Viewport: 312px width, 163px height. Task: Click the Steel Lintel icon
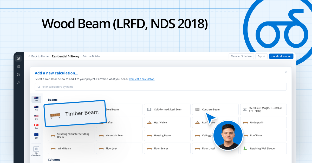(x=245, y=109)
